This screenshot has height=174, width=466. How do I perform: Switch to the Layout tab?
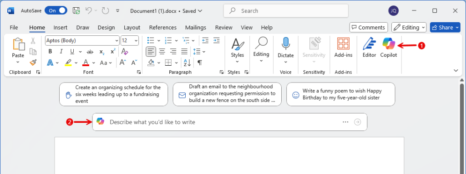[x=132, y=28]
